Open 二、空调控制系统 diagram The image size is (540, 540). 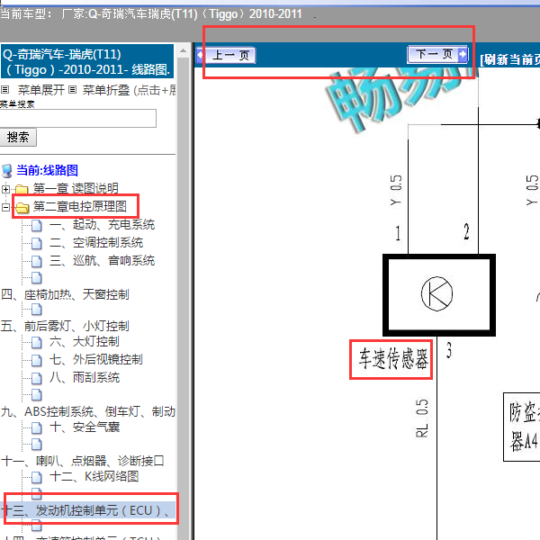(96, 242)
